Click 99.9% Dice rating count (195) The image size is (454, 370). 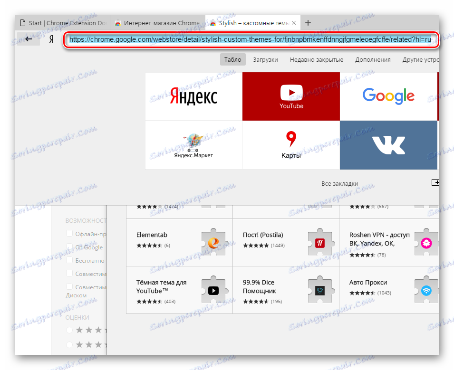(276, 302)
